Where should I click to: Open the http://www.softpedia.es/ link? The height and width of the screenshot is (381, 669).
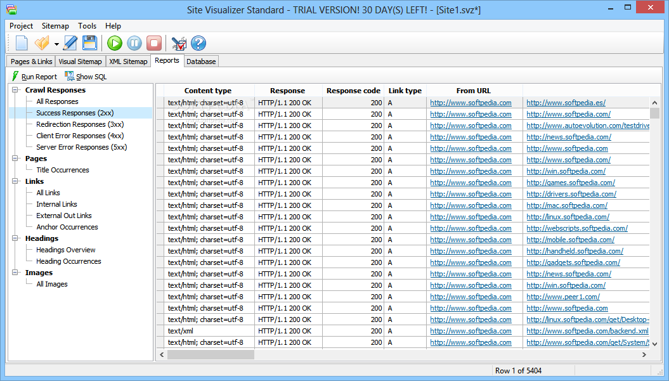[566, 103]
